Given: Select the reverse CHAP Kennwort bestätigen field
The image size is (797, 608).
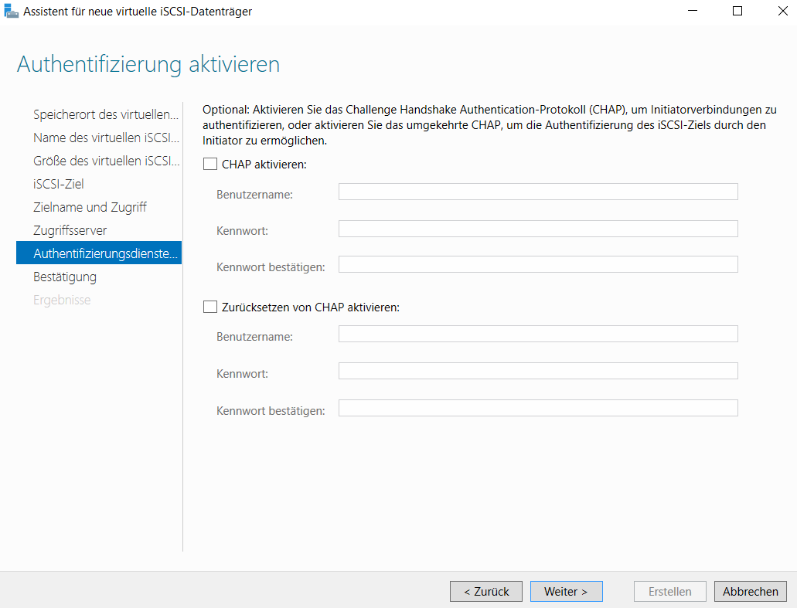Looking at the screenshot, I should 537,408.
